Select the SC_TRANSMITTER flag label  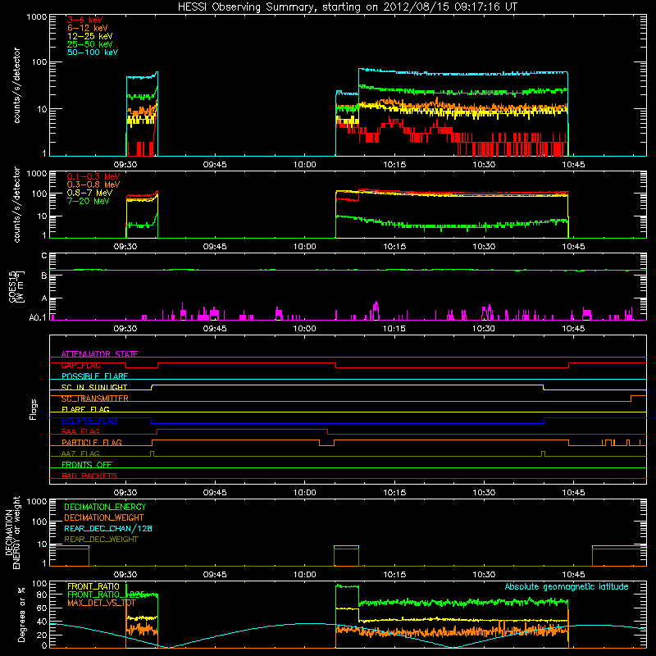click(x=95, y=399)
